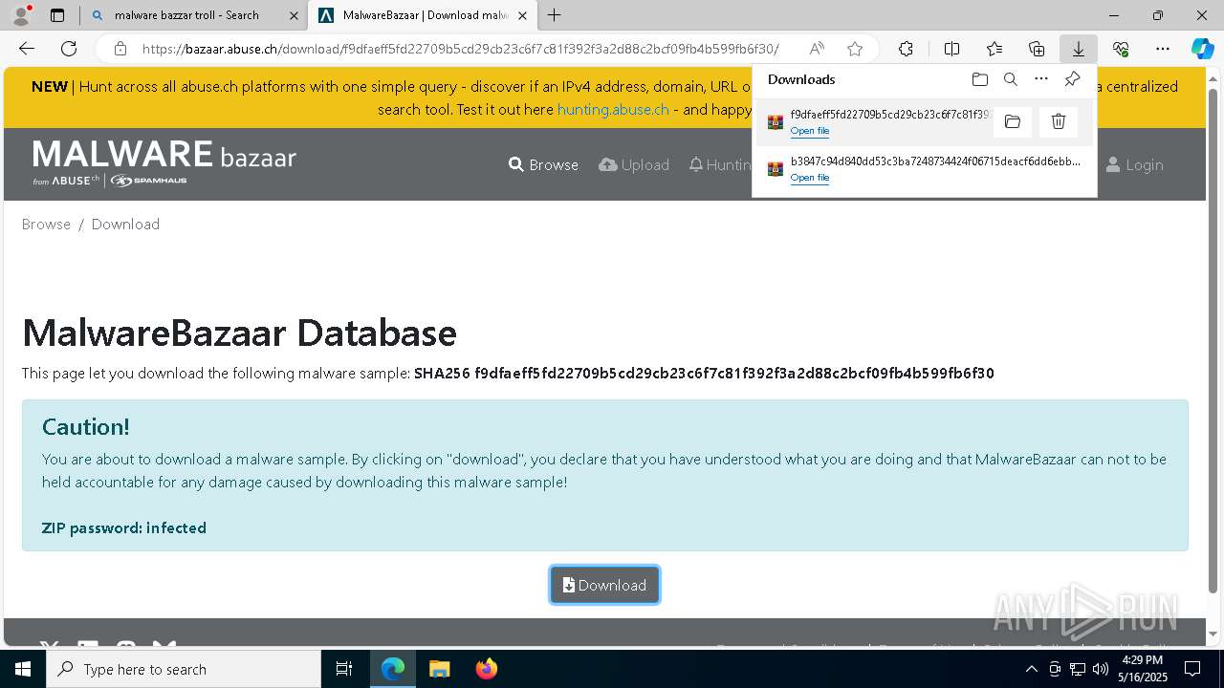Click ZIP password: infected text

[x=124, y=527]
